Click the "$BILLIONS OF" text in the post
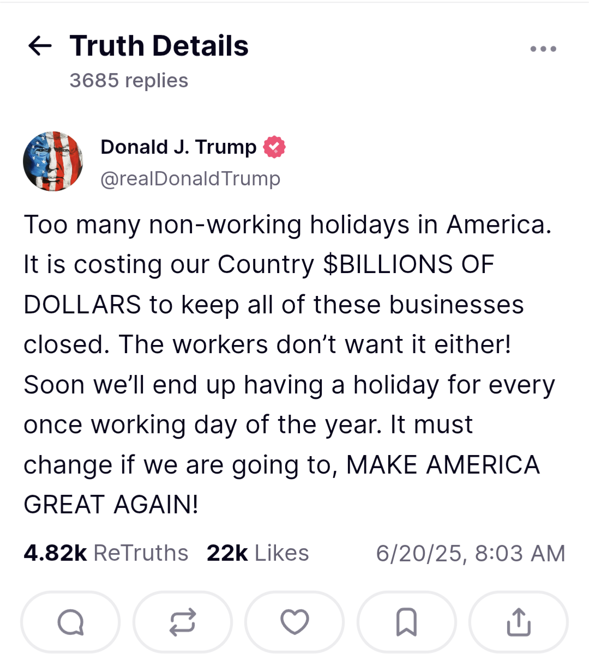Image resolution: width=589 pixels, height=672 pixels. tap(408, 265)
